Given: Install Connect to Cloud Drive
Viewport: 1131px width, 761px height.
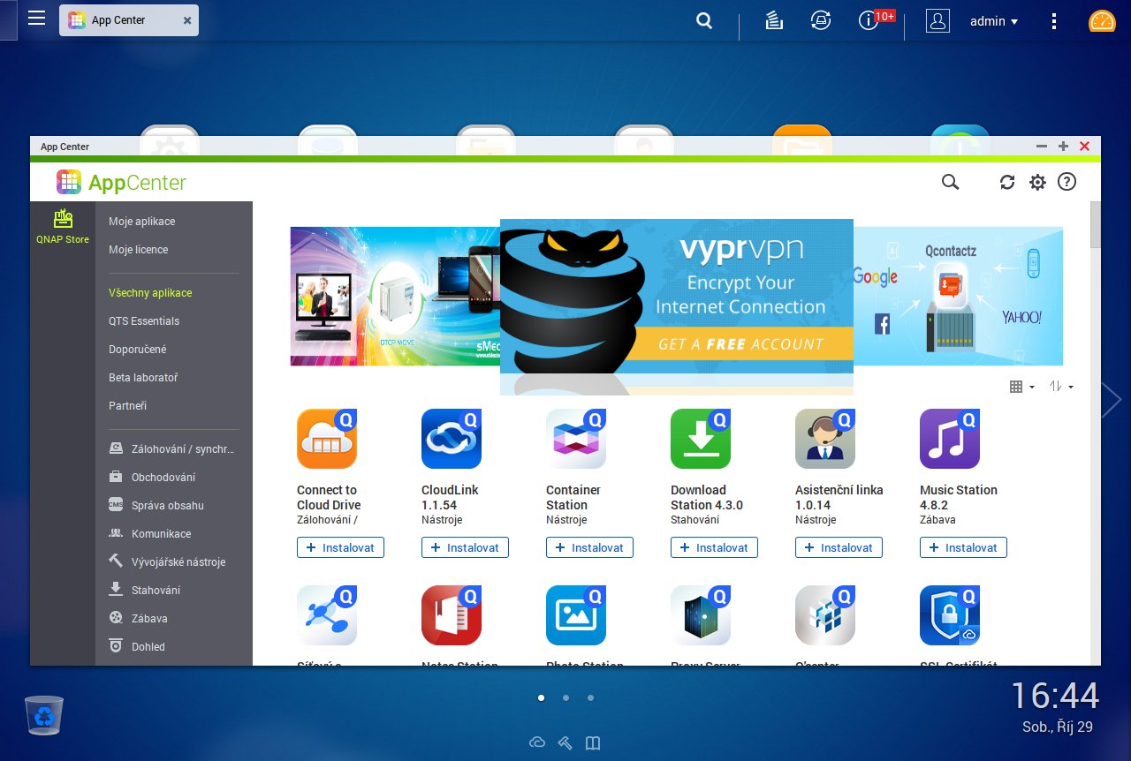Looking at the screenshot, I should [340, 547].
